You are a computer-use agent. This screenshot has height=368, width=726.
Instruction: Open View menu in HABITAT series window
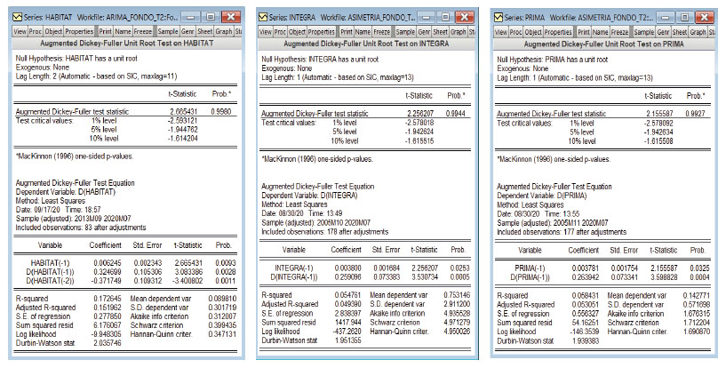pyautogui.click(x=20, y=31)
